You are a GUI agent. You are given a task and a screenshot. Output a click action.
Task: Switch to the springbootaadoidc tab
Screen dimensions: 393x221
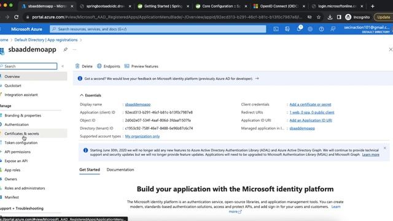(105, 6)
